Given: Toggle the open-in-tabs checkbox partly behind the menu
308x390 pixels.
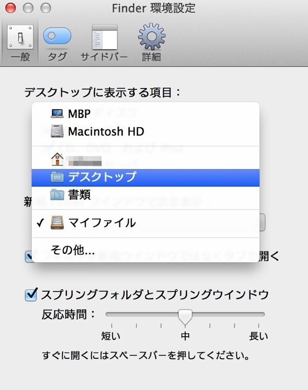Looking at the screenshot, I should [x=28, y=256].
